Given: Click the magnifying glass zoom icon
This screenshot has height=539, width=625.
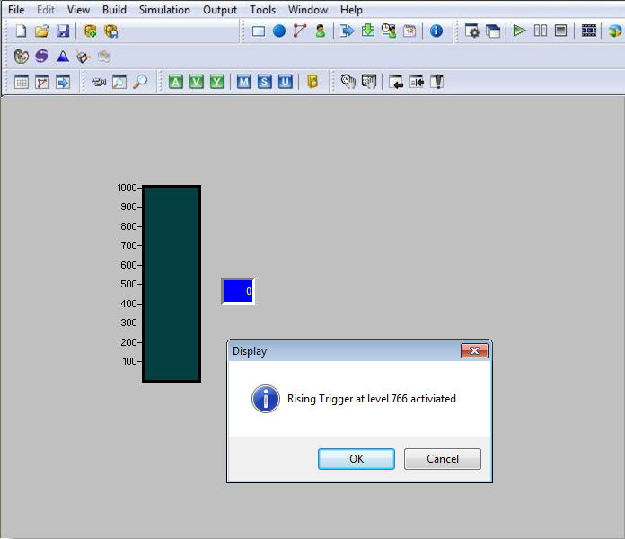Looking at the screenshot, I should coord(140,83).
